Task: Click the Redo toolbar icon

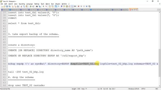Action: (x=33, y=6)
